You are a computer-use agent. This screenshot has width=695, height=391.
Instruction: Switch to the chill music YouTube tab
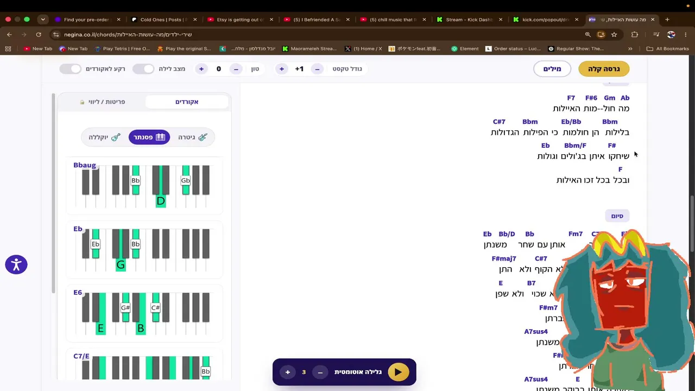pyautogui.click(x=393, y=20)
